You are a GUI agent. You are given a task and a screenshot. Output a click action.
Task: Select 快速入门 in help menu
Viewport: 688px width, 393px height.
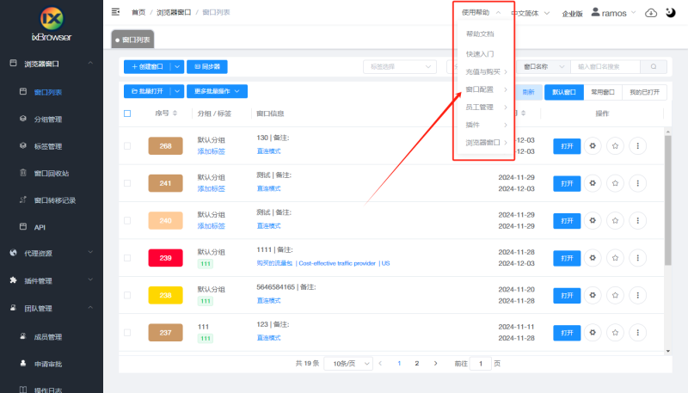point(480,54)
